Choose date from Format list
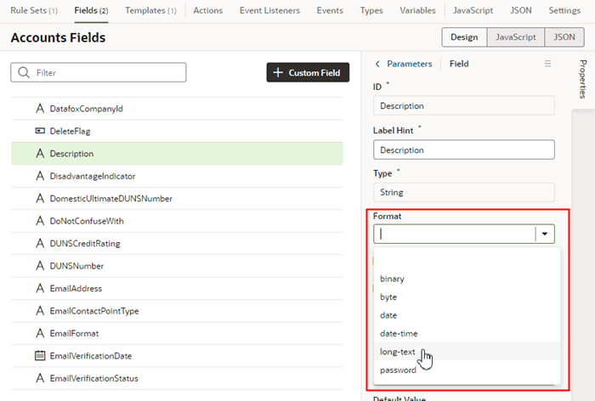595x401 pixels. (467, 315)
